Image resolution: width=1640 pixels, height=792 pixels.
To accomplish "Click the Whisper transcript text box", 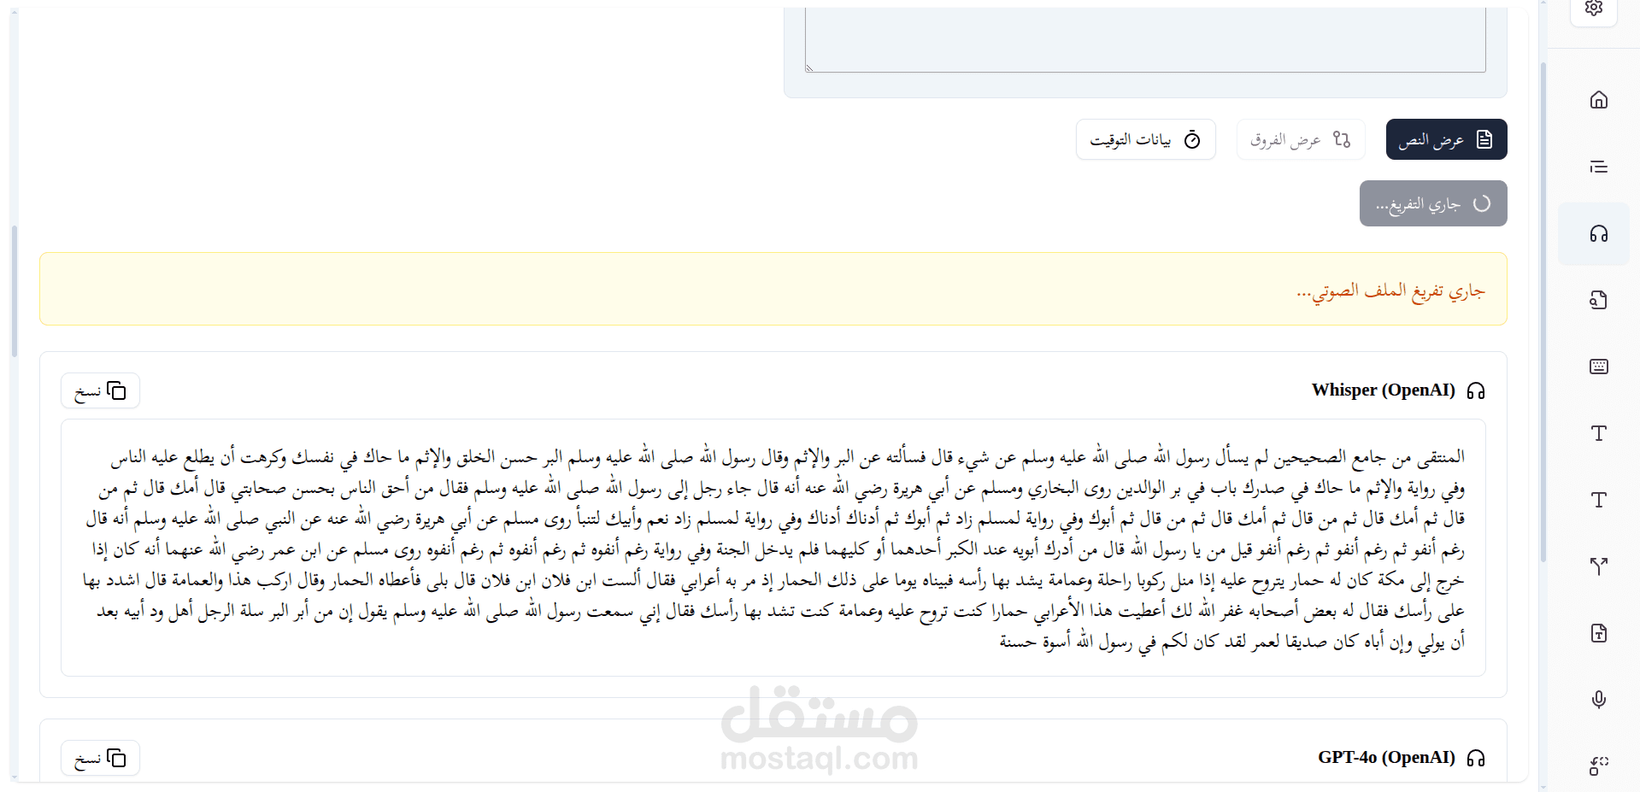I will coord(773,548).
